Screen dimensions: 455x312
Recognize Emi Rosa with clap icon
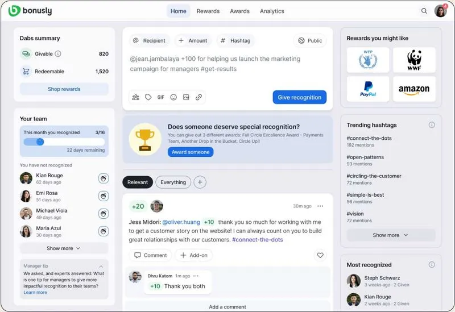click(104, 196)
